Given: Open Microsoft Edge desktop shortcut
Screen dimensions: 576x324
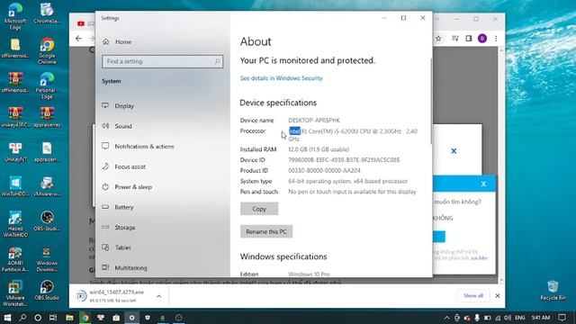Looking at the screenshot, I should point(15,17).
